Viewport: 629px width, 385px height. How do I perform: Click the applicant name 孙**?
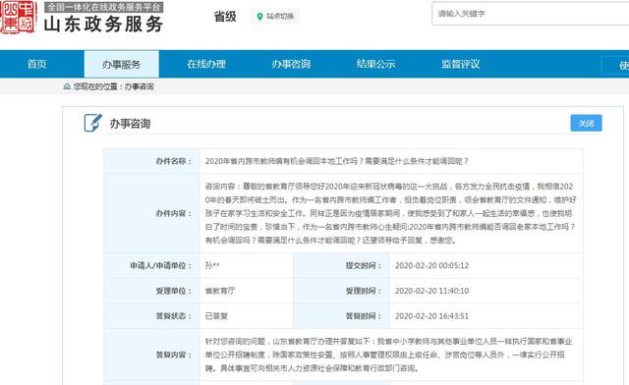pos(212,265)
